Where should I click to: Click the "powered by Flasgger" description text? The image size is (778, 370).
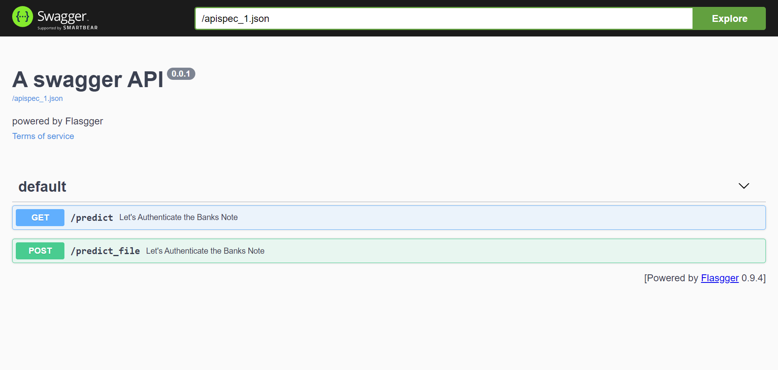pos(58,121)
